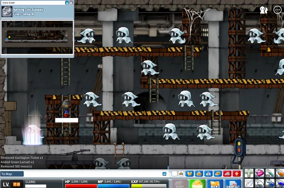Open the three-dots more options button
Screen dimensions: 284x188
277,10
